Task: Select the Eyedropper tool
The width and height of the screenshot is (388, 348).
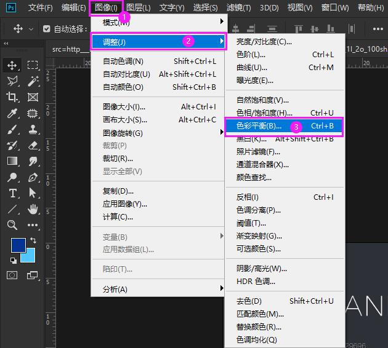Action: [12, 113]
